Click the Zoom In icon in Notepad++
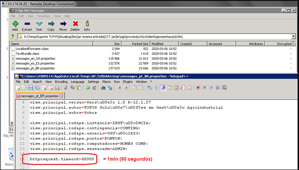 coord(119,88)
